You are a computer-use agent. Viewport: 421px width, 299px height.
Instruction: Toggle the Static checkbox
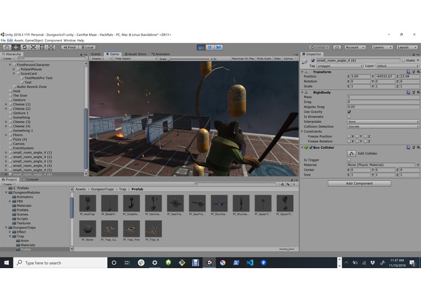pos(403,61)
